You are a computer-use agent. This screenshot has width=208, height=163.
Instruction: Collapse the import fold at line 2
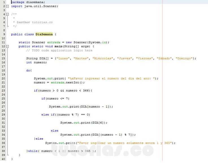[8, 6]
